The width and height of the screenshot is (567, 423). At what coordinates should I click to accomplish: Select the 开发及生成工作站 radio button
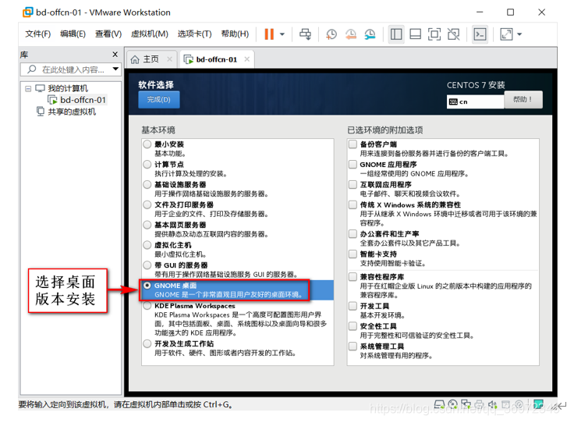[147, 343]
